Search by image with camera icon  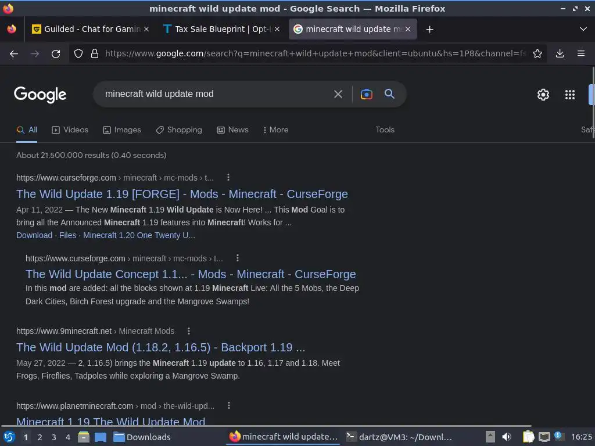click(x=366, y=94)
